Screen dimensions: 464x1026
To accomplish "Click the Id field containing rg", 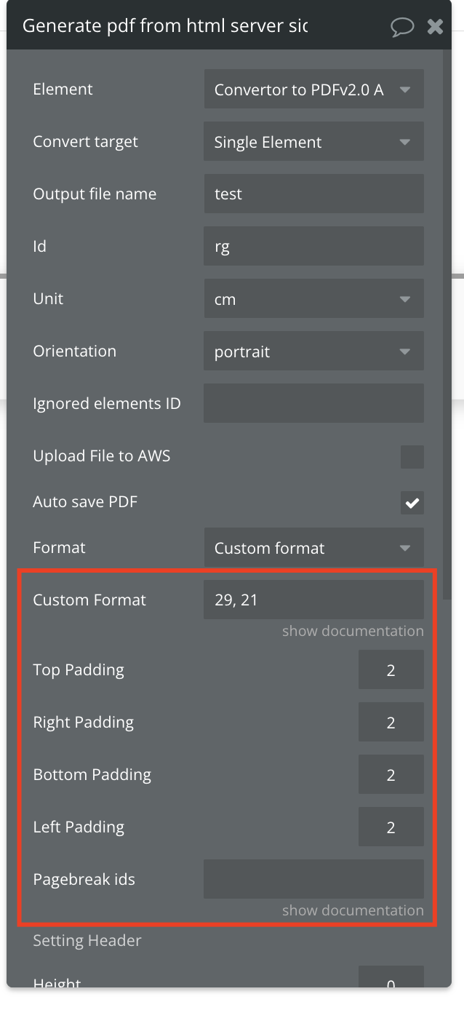I will pyautogui.click(x=313, y=247).
